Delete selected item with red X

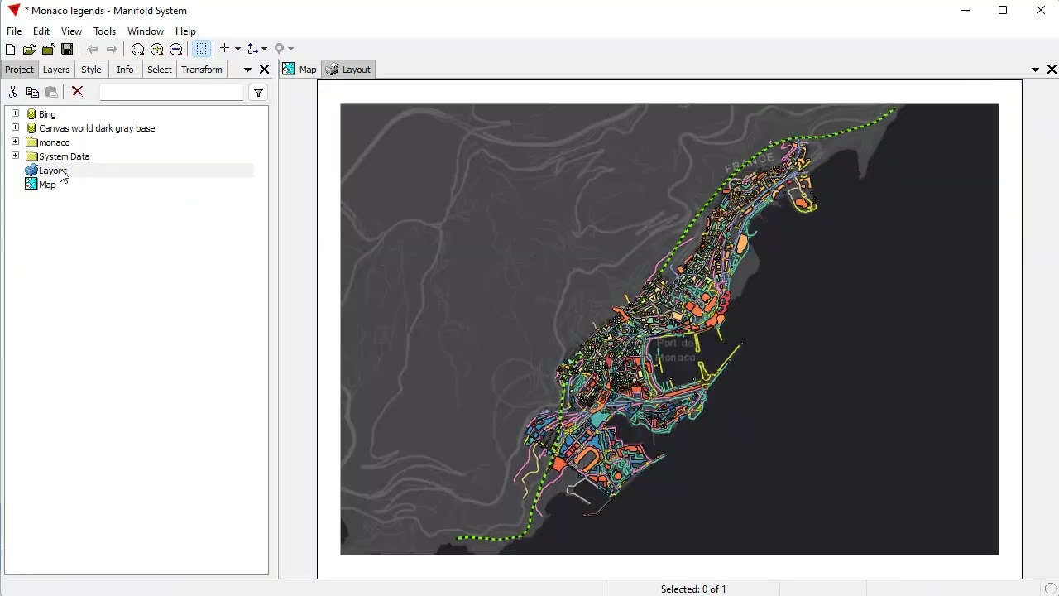coord(77,92)
